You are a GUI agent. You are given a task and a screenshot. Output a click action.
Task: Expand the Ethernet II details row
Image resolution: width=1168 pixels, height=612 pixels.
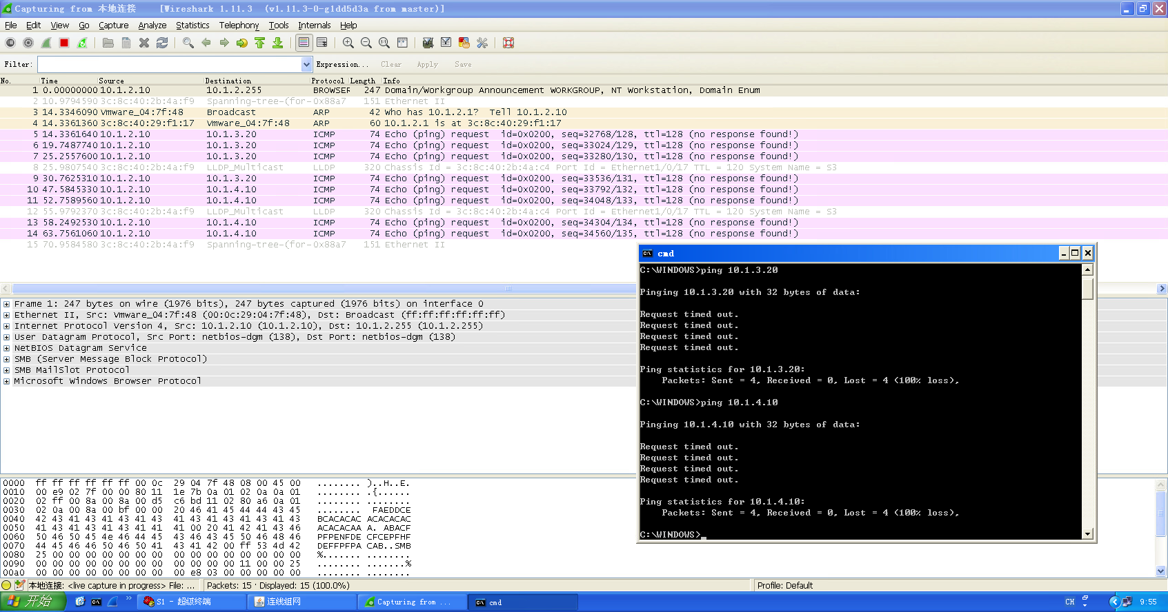pyautogui.click(x=7, y=315)
